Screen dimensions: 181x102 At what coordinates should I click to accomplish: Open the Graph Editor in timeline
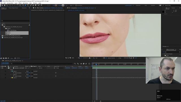coord(89,63)
